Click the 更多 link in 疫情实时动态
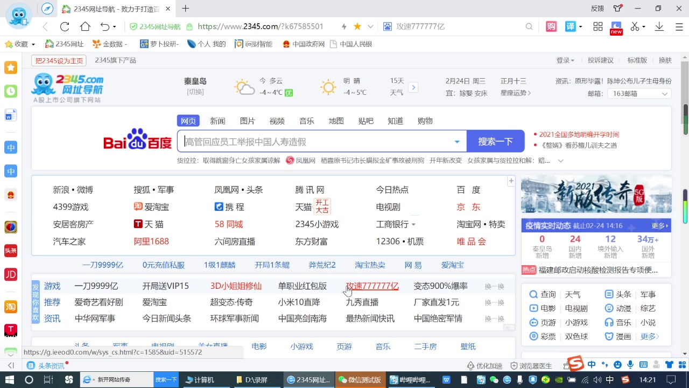Viewport: 689px width, 388px height. [x=660, y=226]
